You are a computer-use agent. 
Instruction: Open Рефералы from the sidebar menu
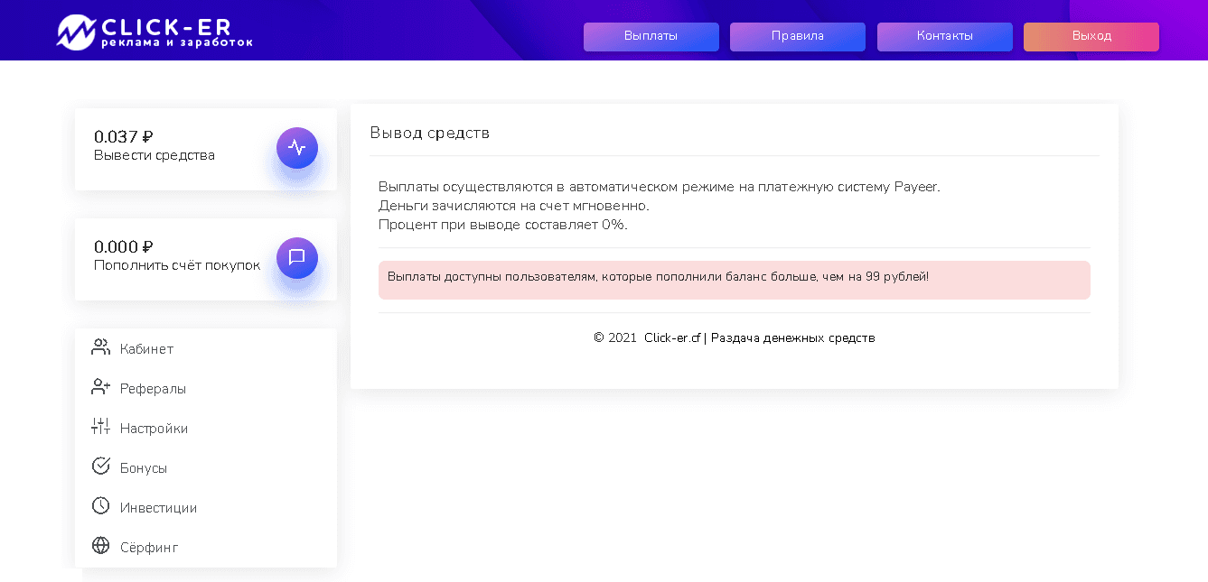click(x=153, y=389)
